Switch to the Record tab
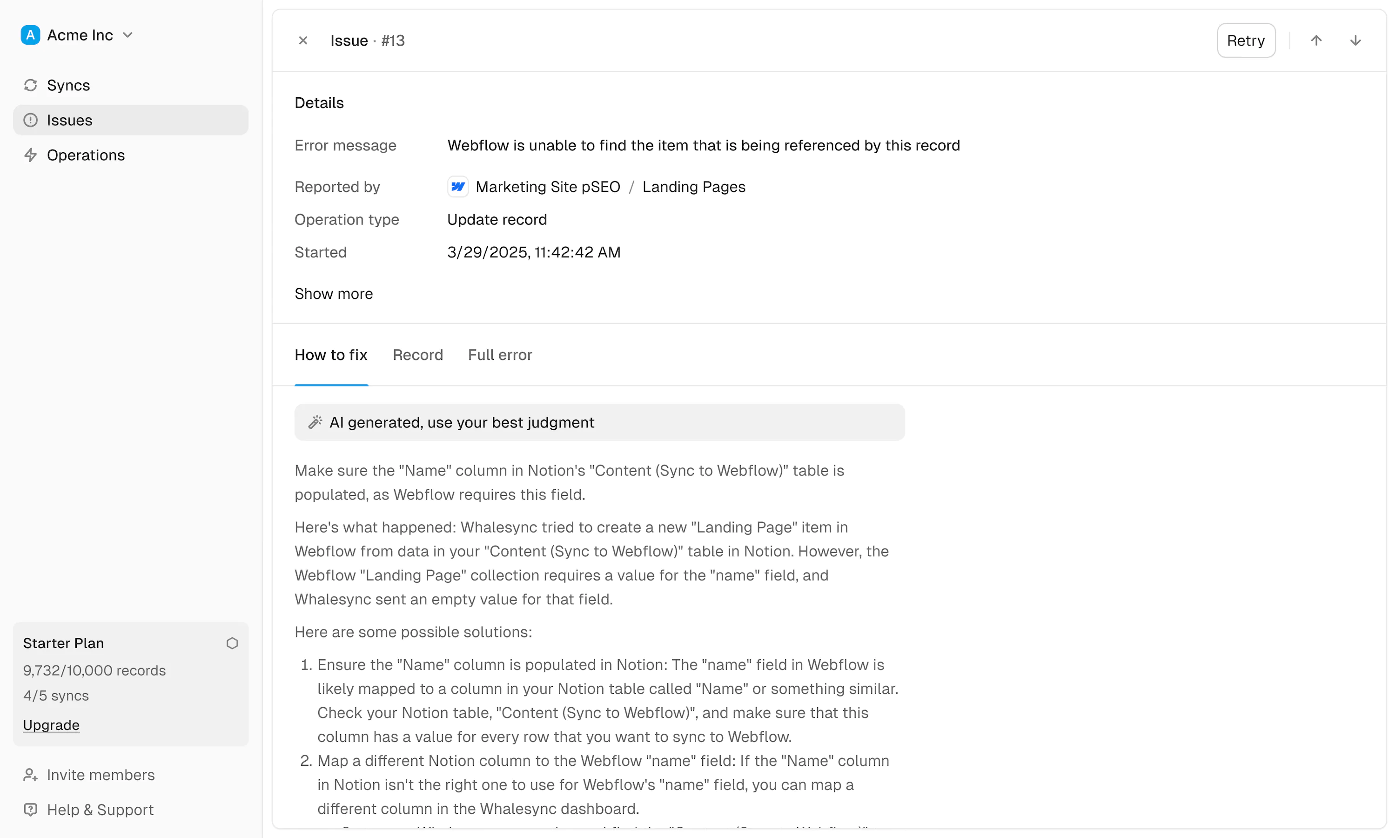The width and height of the screenshot is (1396, 838). 418,355
